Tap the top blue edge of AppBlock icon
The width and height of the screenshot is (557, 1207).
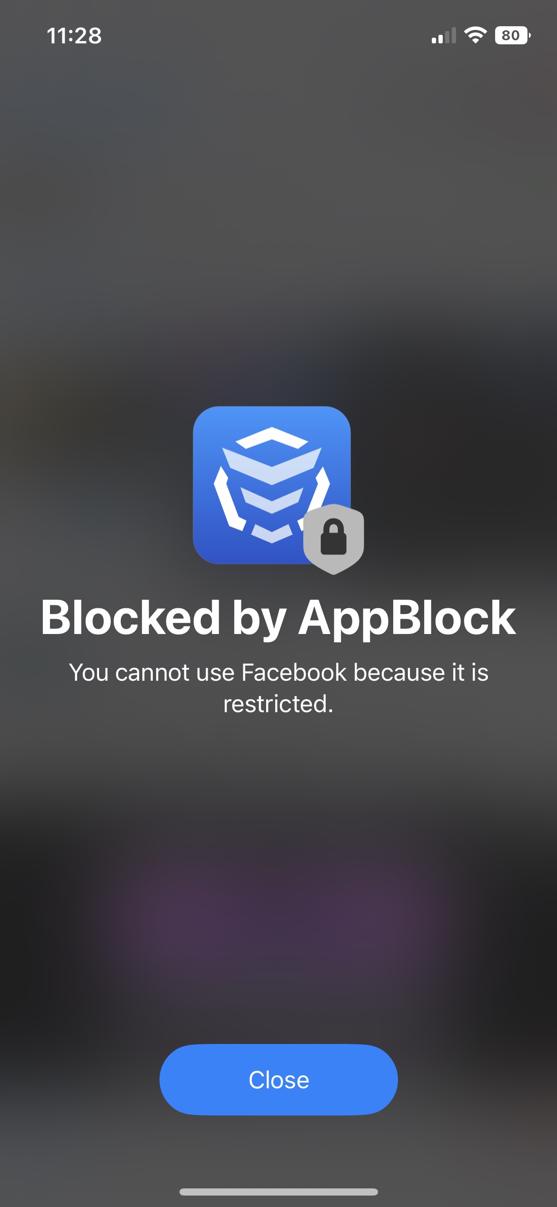[272, 410]
